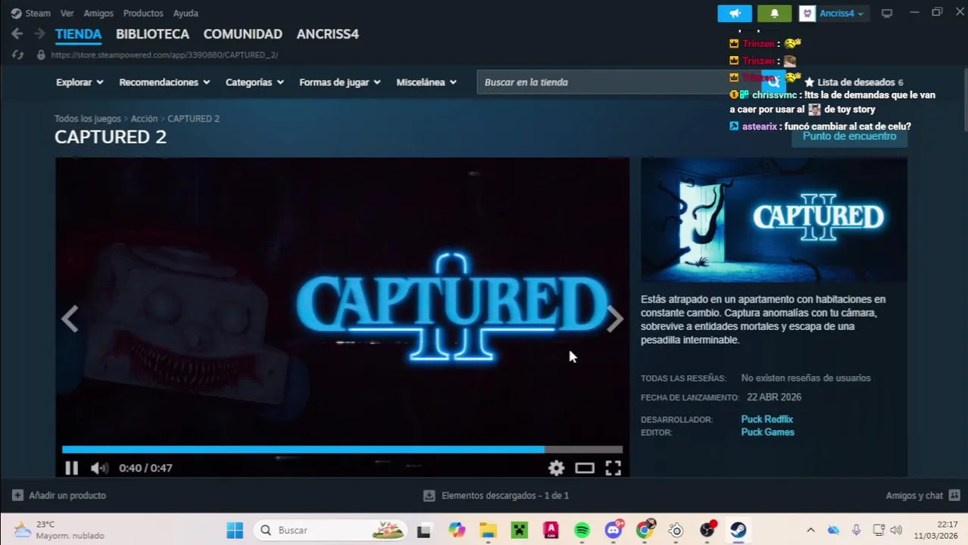Open the green notifications bell

click(774, 14)
